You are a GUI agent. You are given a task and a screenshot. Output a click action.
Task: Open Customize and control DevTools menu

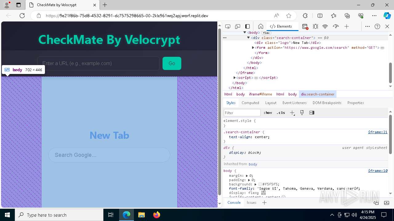pyautogui.click(x=367, y=26)
